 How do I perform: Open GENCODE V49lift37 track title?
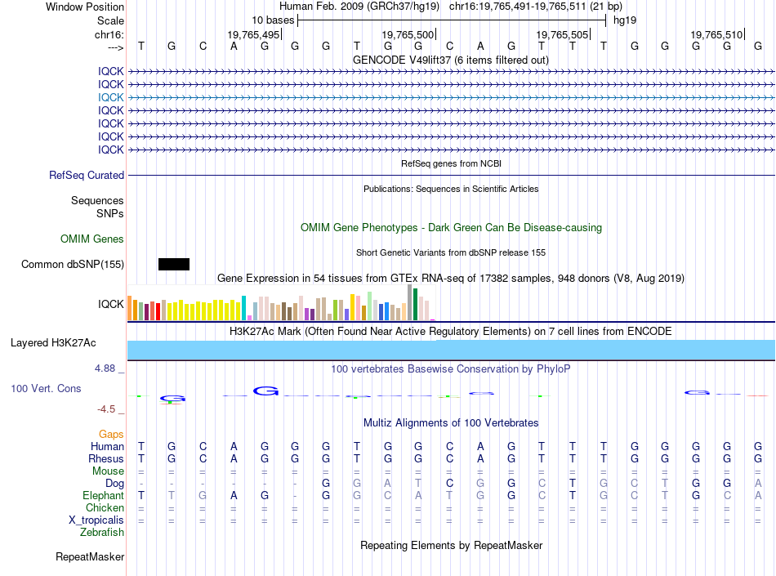[x=450, y=60]
